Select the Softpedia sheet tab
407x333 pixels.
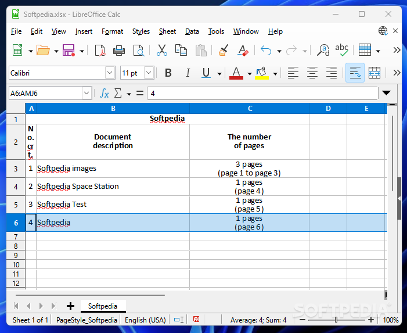[103, 306]
